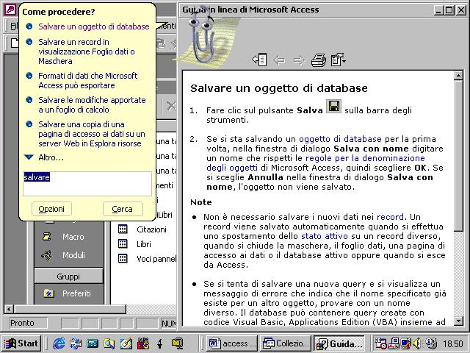Click the Opzioni button in assistant balloon
470x353 pixels.
pyautogui.click(x=51, y=209)
